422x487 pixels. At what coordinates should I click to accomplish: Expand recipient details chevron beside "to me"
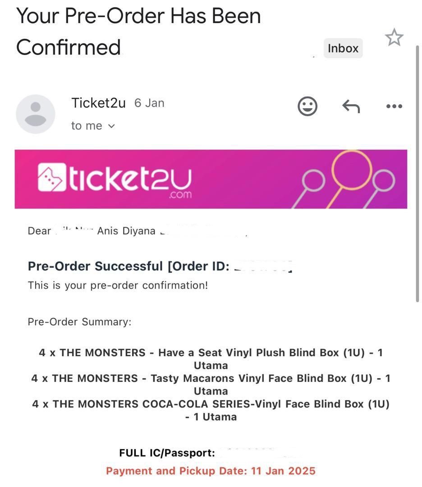click(112, 126)
